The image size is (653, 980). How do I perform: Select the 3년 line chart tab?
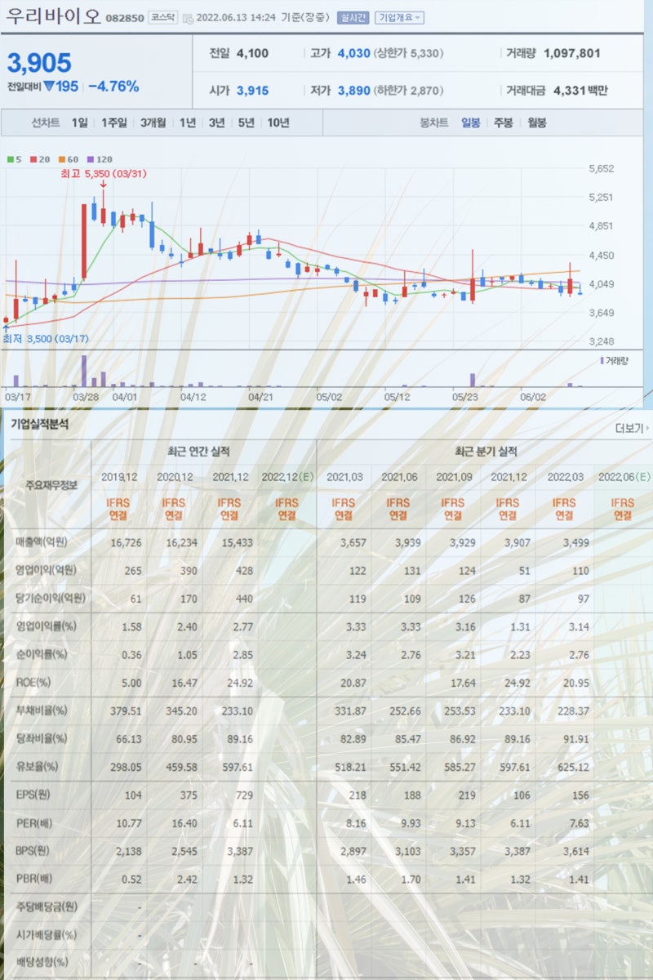pyautogui.click(x=216, y=122)
